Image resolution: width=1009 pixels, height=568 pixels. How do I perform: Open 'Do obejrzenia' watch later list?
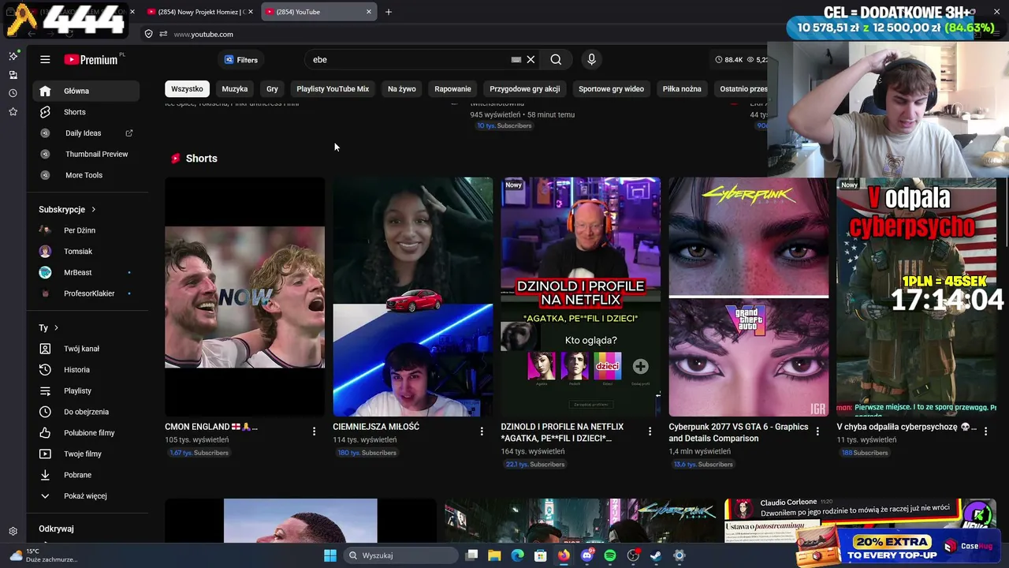point(87,412)
